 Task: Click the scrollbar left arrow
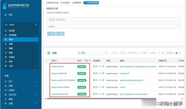(45, 99)
